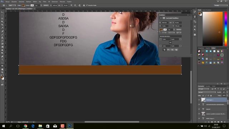Viewport: 229px width, 129px height.
Task: Select the Zoom tool in toolbox
Action: coord(2,72)
